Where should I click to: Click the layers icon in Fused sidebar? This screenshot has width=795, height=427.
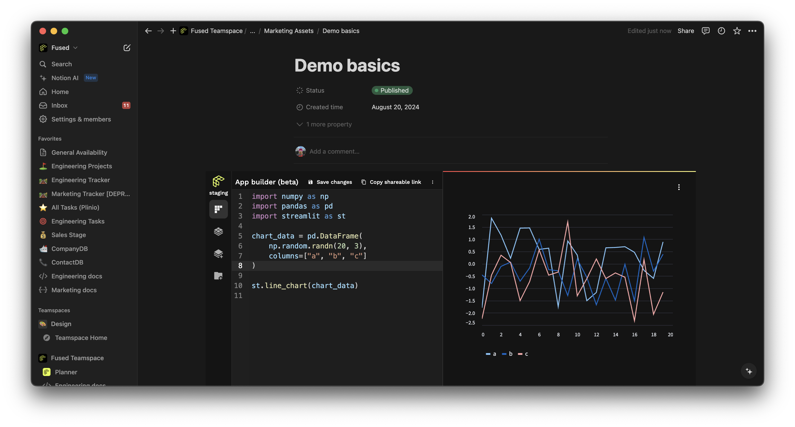coord(218,231)
